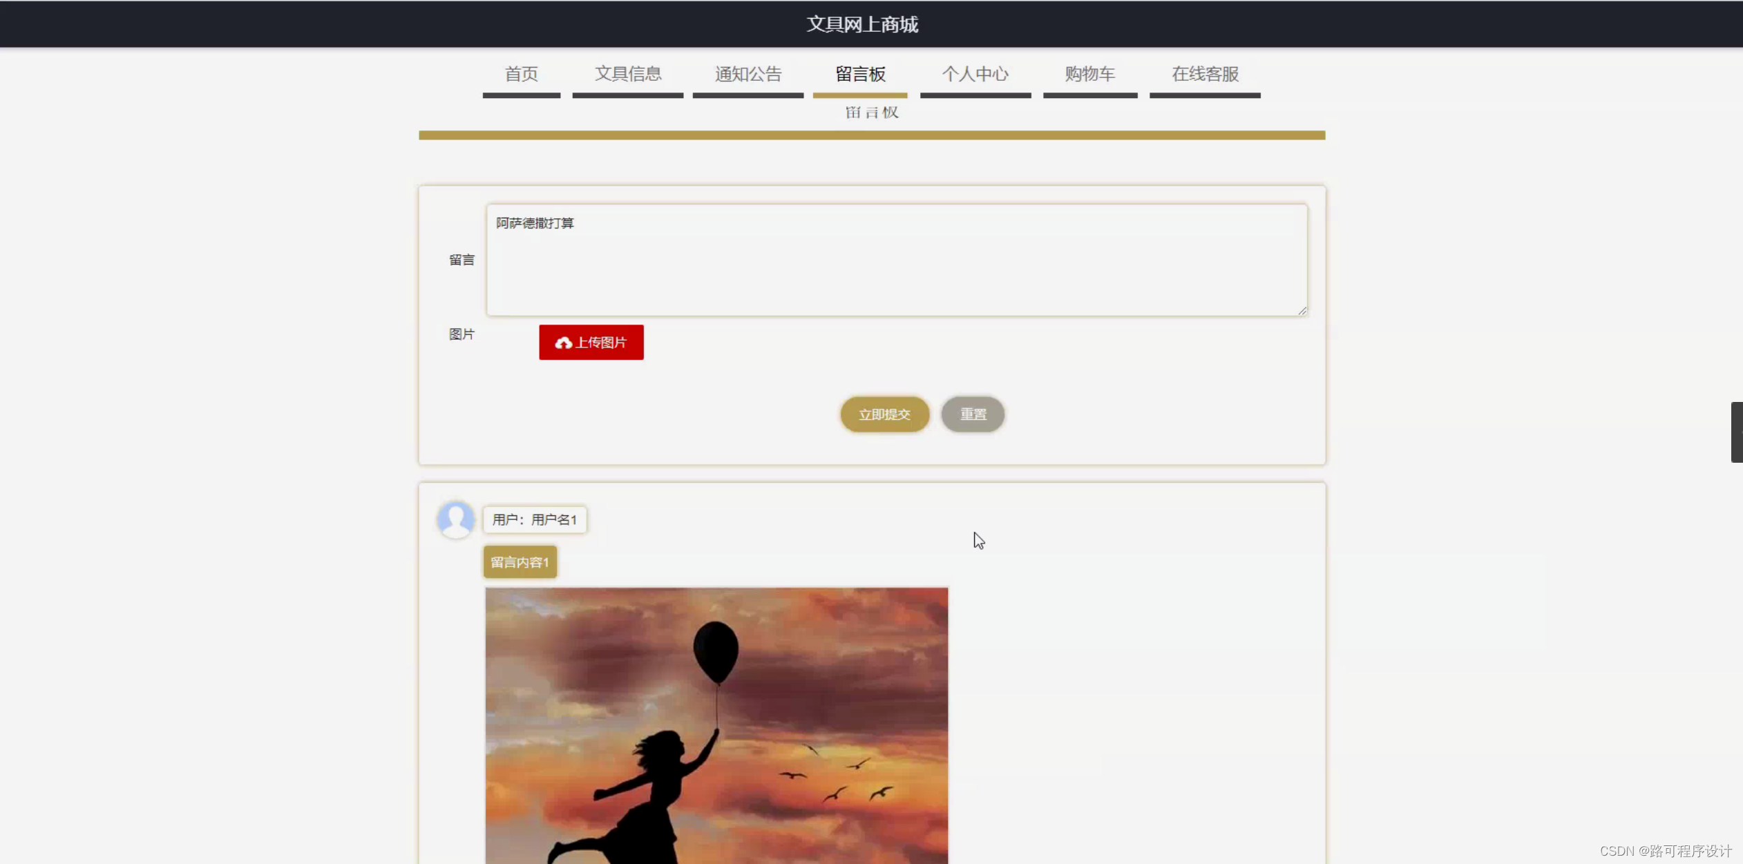
Task: Submit the message via 立即提交 button
Action: click(x=884, y=414)
